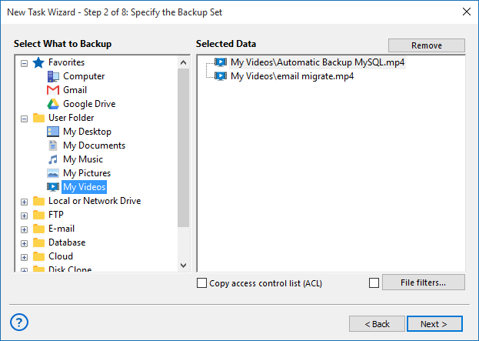The width and height of the screenshot is (479, 341).
Task: Select the My Music label
Action: click(x=83, y=159)
